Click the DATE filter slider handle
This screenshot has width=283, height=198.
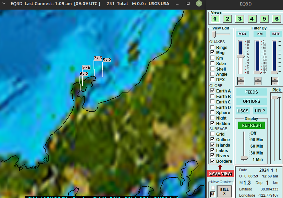274,73
